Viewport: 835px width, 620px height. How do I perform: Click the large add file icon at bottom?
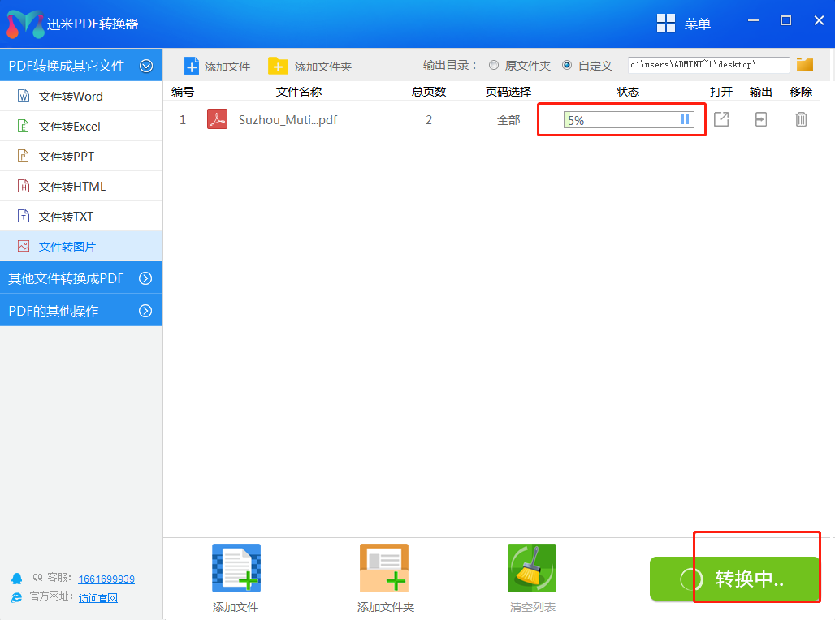click(x=236, y=568)
